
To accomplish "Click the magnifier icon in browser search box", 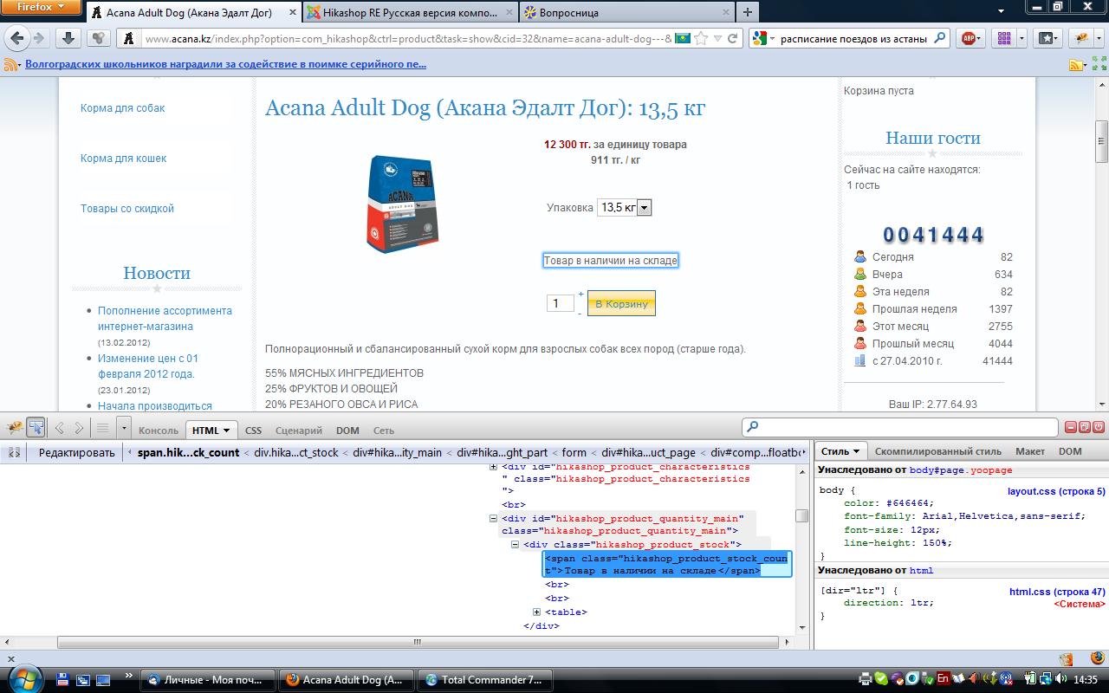I will tap(939, 38).
